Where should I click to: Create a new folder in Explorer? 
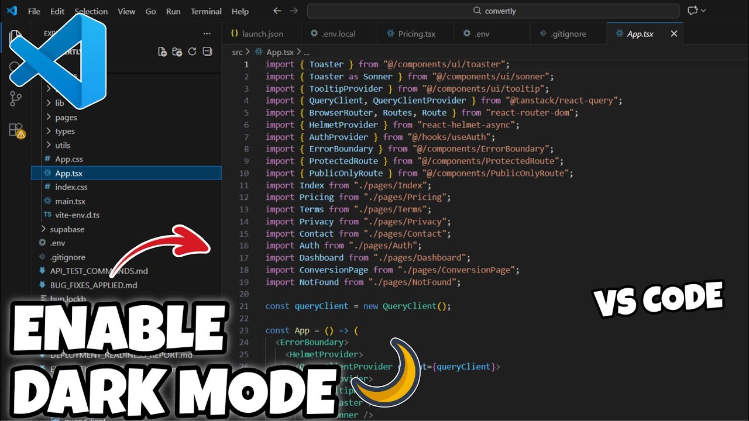177,52
